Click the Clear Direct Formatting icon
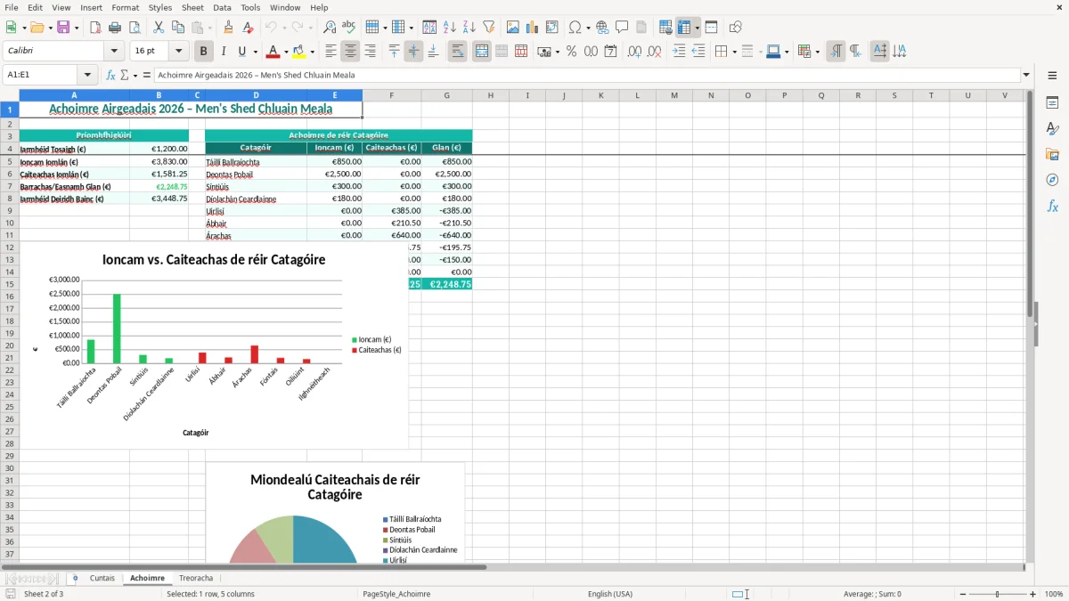The width and height of the screenshot is (1069, 601). (249, 28)
